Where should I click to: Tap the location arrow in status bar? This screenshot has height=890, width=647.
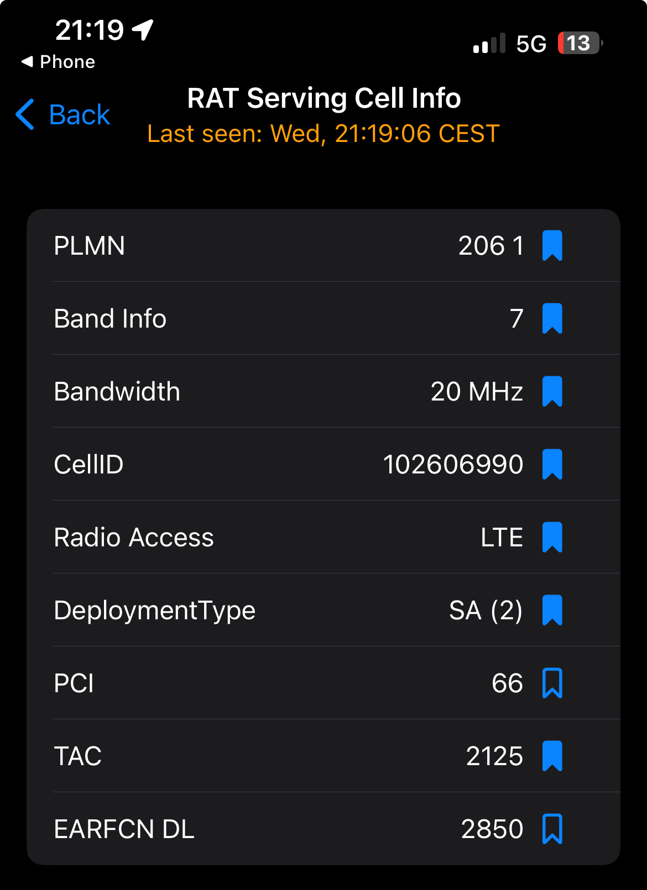[x=143, y=30]
